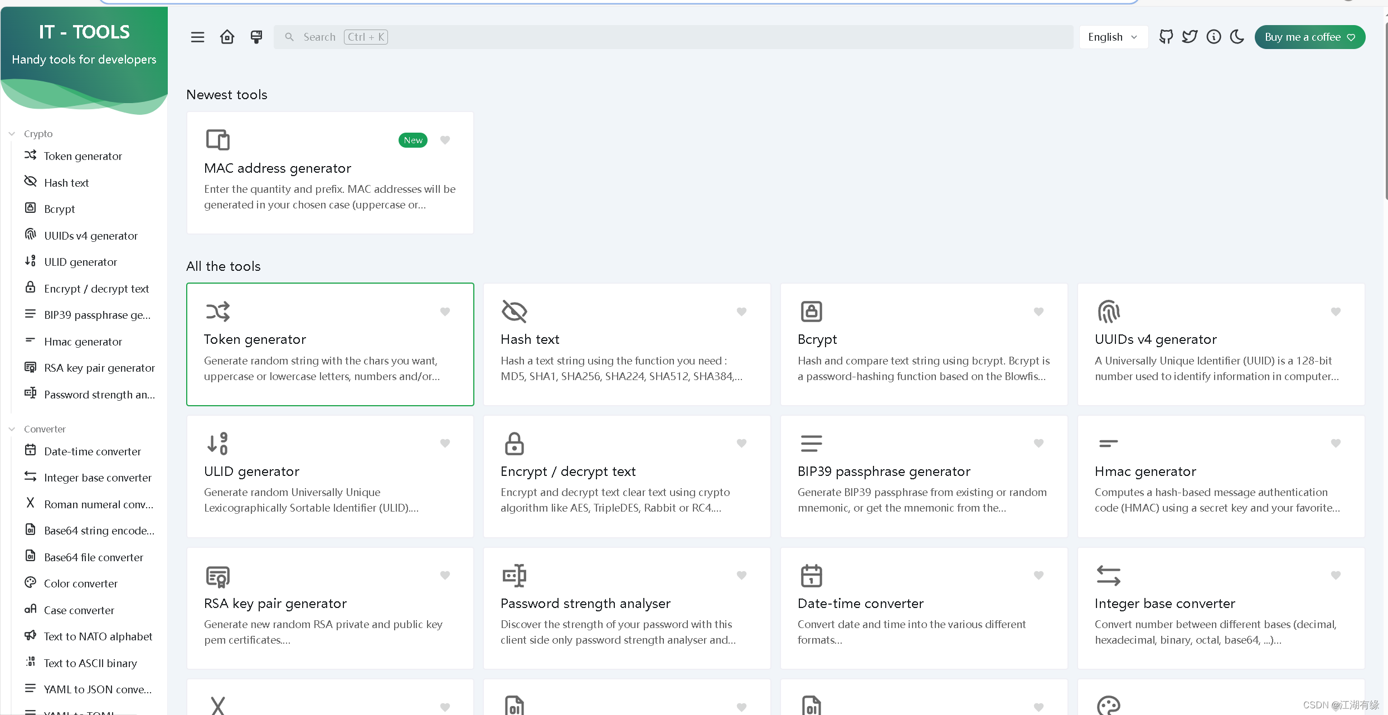This screenshot has height=715, width=1388.
Task: Open the English language dropdown
Action: coord(1113,37)
